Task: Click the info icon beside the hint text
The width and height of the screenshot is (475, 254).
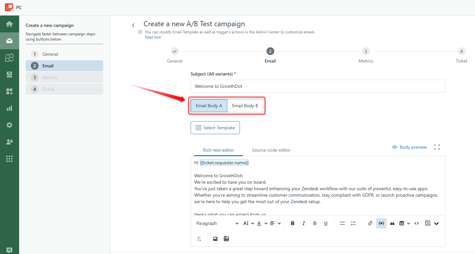Action: coord(140,32)
